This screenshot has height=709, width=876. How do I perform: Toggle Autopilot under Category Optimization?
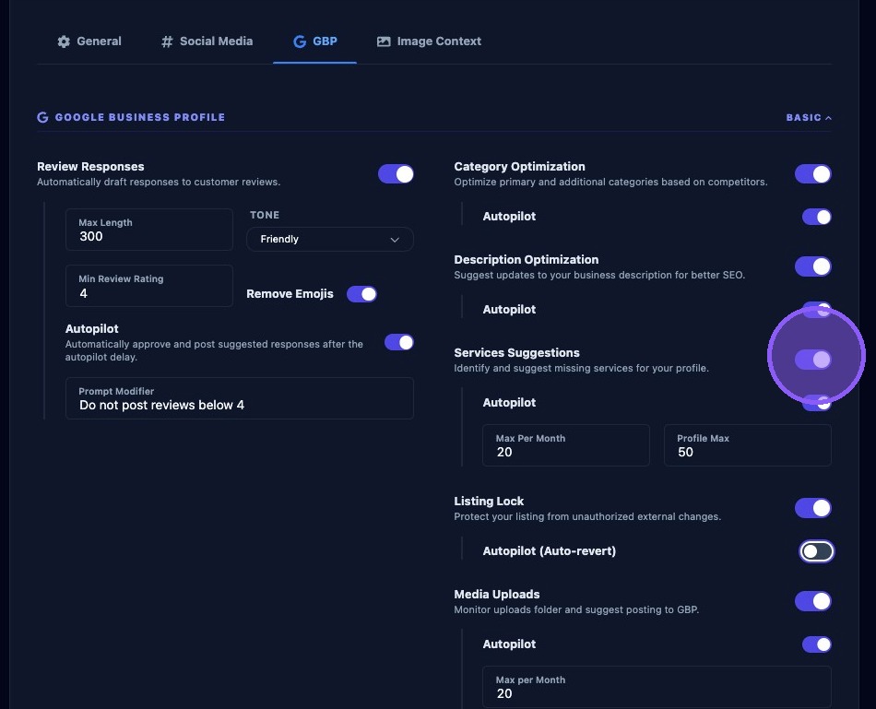pos(816,217)
